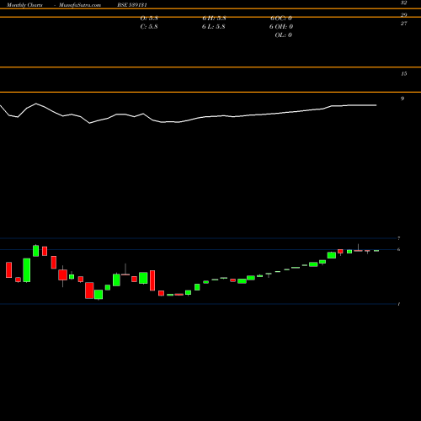Screen dimensions: 421x421
Task: Click the price axis label '32'
Action: (x=403, y=3)
